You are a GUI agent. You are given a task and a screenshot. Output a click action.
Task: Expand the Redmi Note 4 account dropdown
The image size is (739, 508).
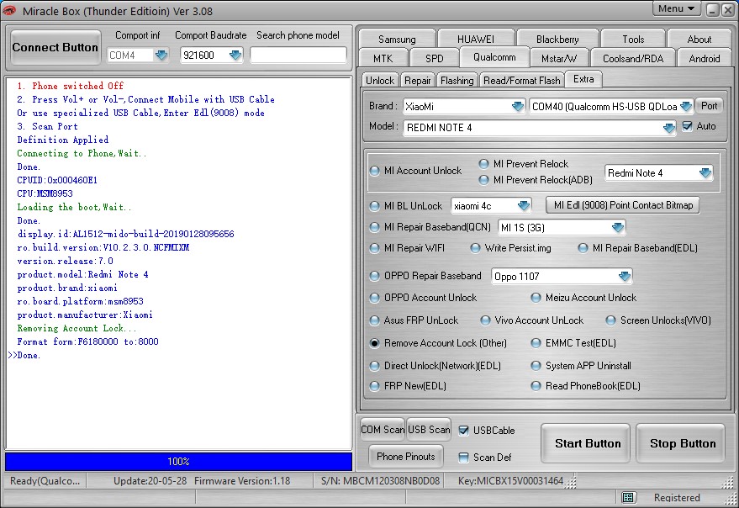coord(705,173)
